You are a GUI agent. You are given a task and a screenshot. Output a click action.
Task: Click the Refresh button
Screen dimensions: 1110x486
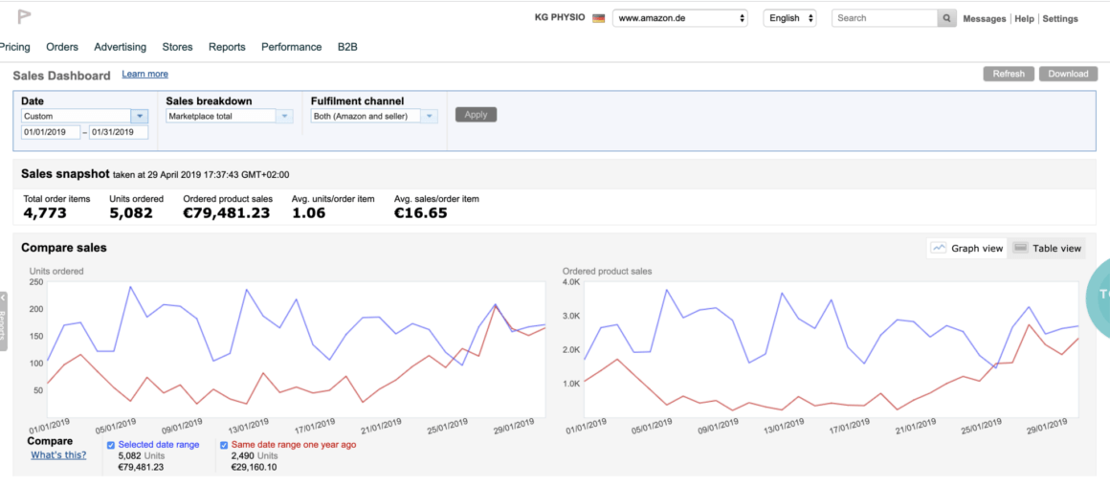pyautogui.click(x=1009, y=74)
